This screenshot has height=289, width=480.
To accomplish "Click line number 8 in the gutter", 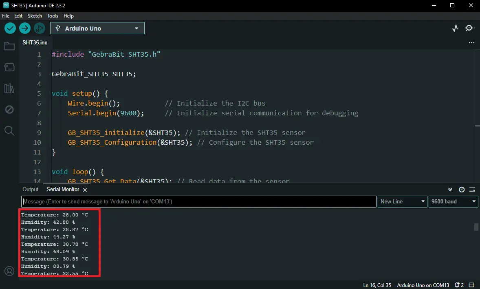I will point(39,123).
